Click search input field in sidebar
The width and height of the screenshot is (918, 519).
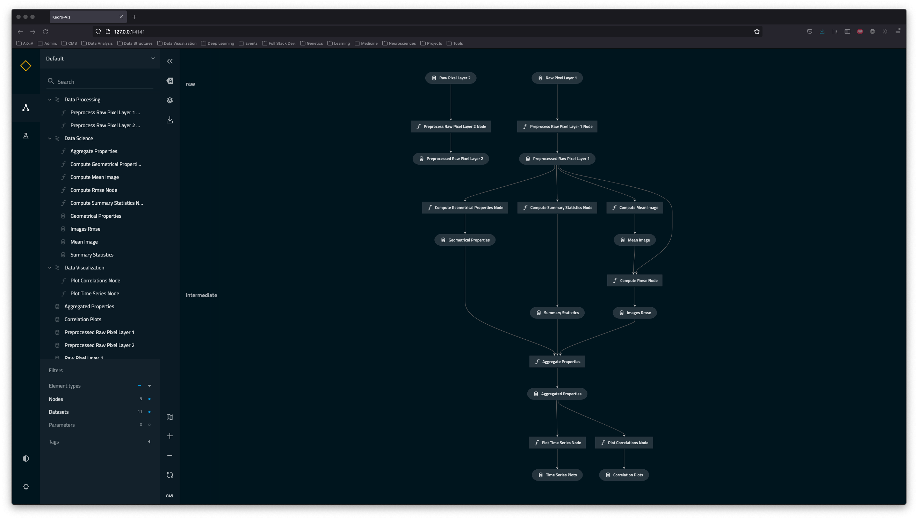click(x=101, y=81)
